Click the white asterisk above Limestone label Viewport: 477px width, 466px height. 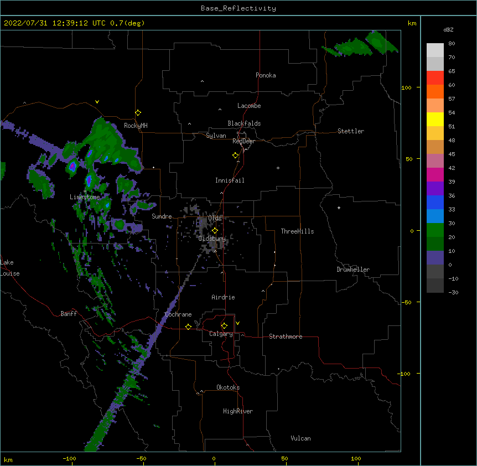tap(85, 191)
